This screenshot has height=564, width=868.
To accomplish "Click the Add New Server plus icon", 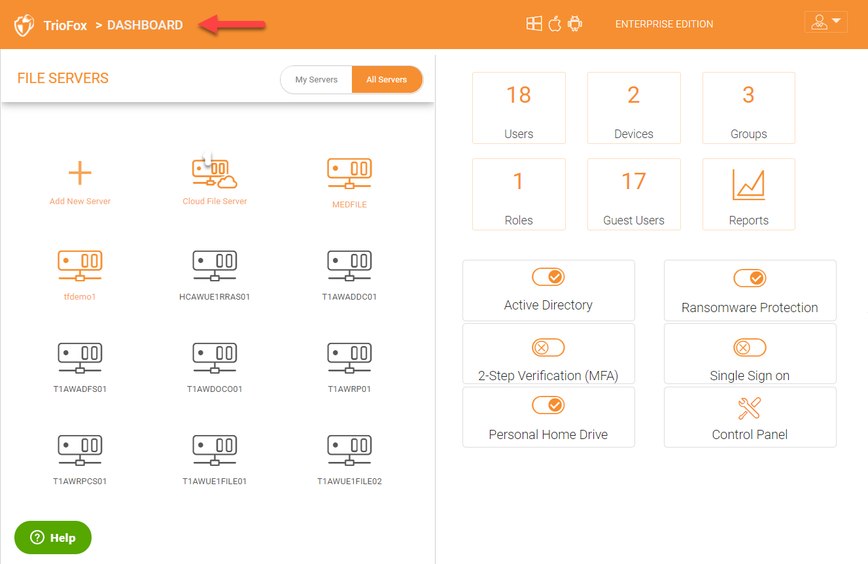I will point(80,173).
